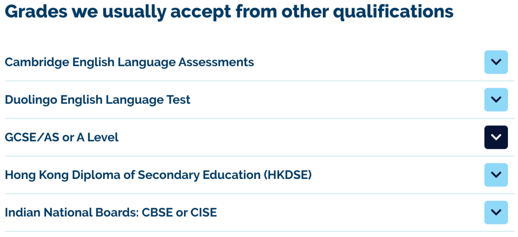The image size is (518, 237).
Task: Click the Duolingo English Language Test chevron button
Action: (496, 100)
